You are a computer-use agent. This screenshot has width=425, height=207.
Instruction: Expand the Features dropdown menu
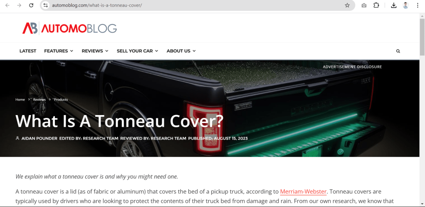click(59, 51)
